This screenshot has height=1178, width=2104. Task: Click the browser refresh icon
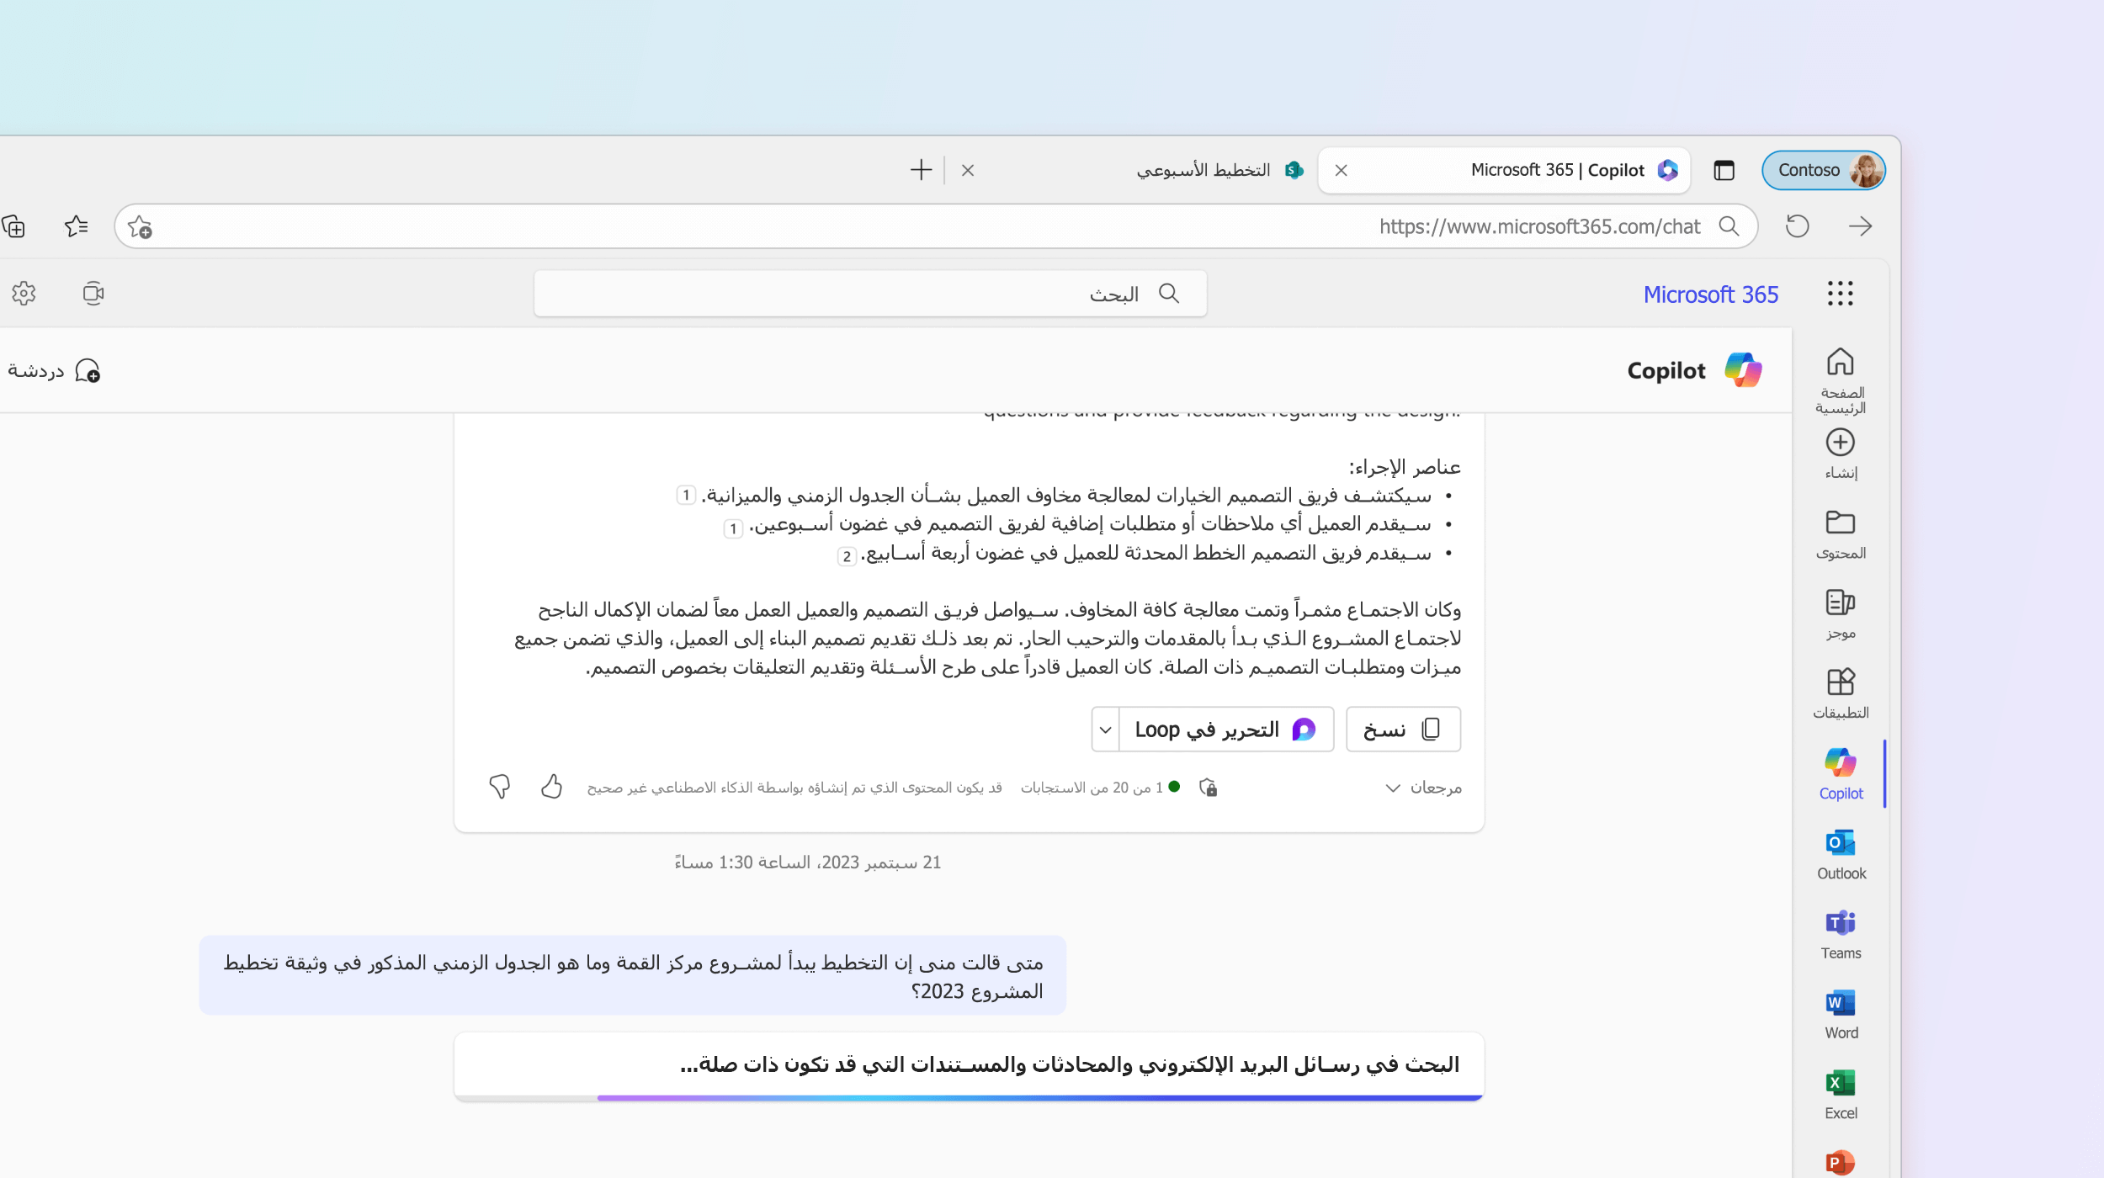click(x=1798, y=226)
